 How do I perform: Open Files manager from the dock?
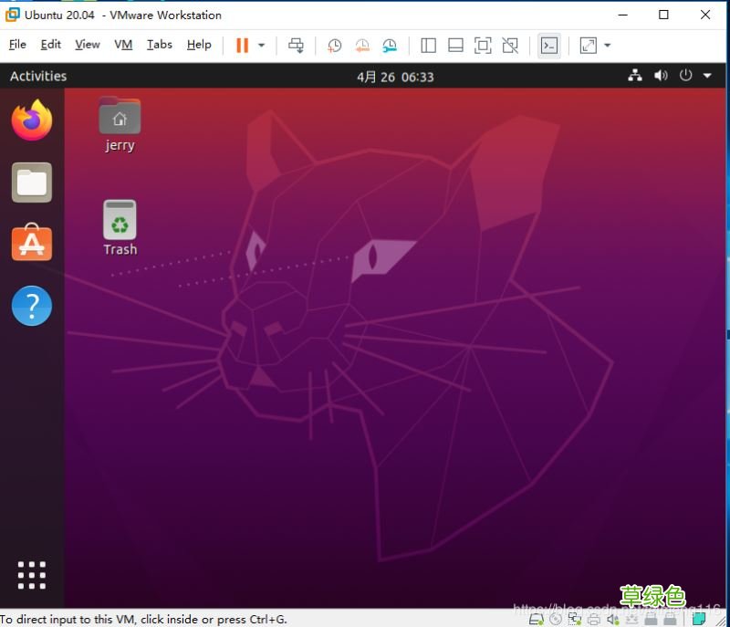coord(32,183)
